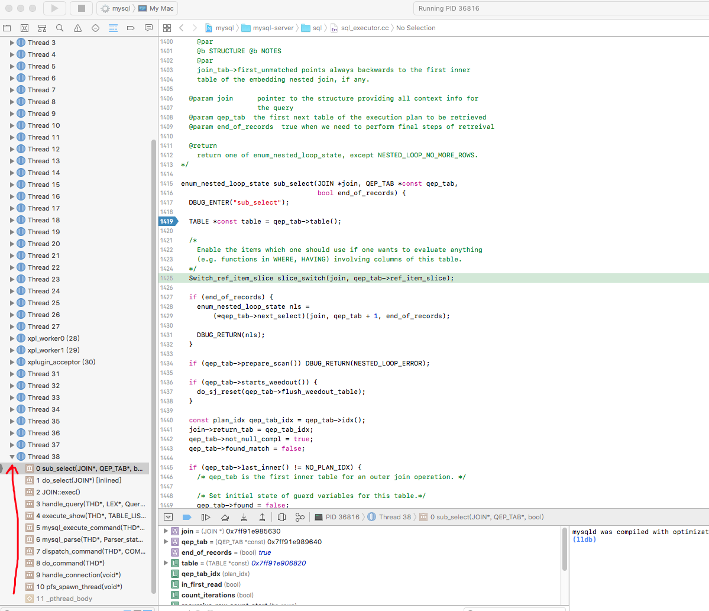The image size is (709, 611).
Task: Click PID 36816 in debug bar
Action: 337,517
